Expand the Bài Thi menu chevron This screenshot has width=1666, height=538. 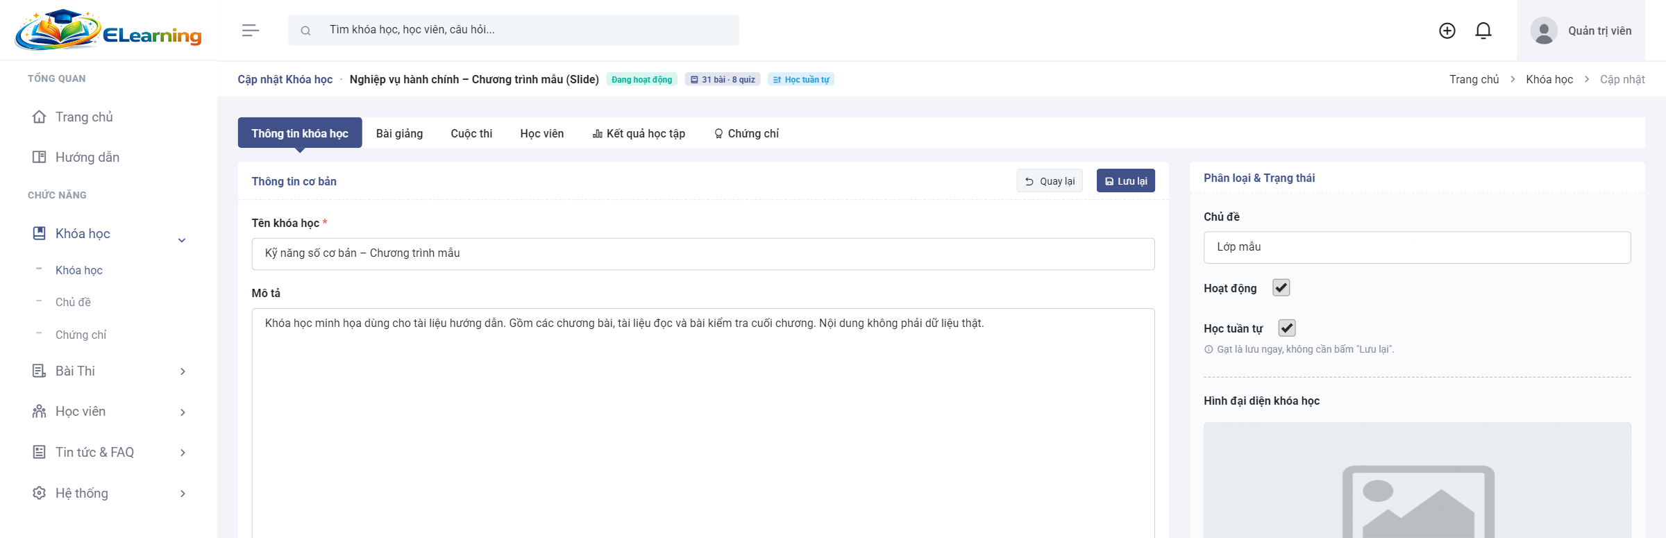pyautogui.click(x=183, y=371)
